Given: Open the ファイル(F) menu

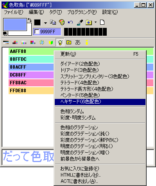Looking at the screenshot, I should tap(14, 12).
